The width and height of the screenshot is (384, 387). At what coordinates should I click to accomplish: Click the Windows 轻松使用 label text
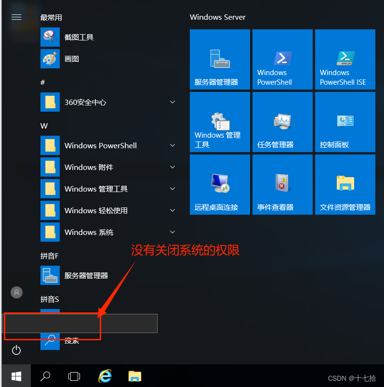[x=96, y=210]
